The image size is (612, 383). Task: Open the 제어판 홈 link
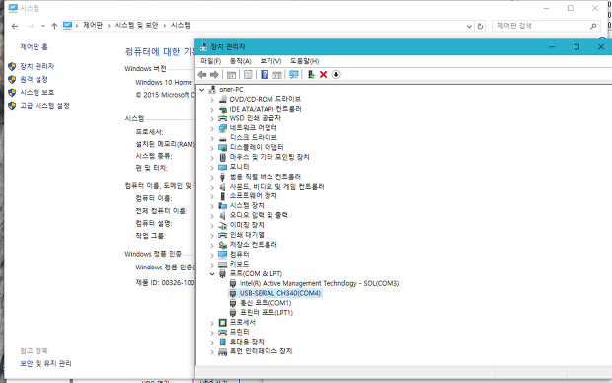pos(34,46)
